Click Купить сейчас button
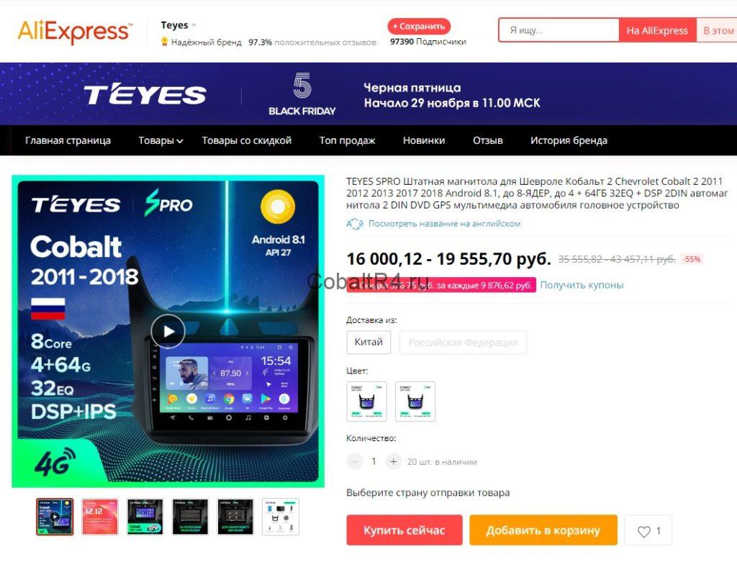The image size is (737, 562). [404, 530]
